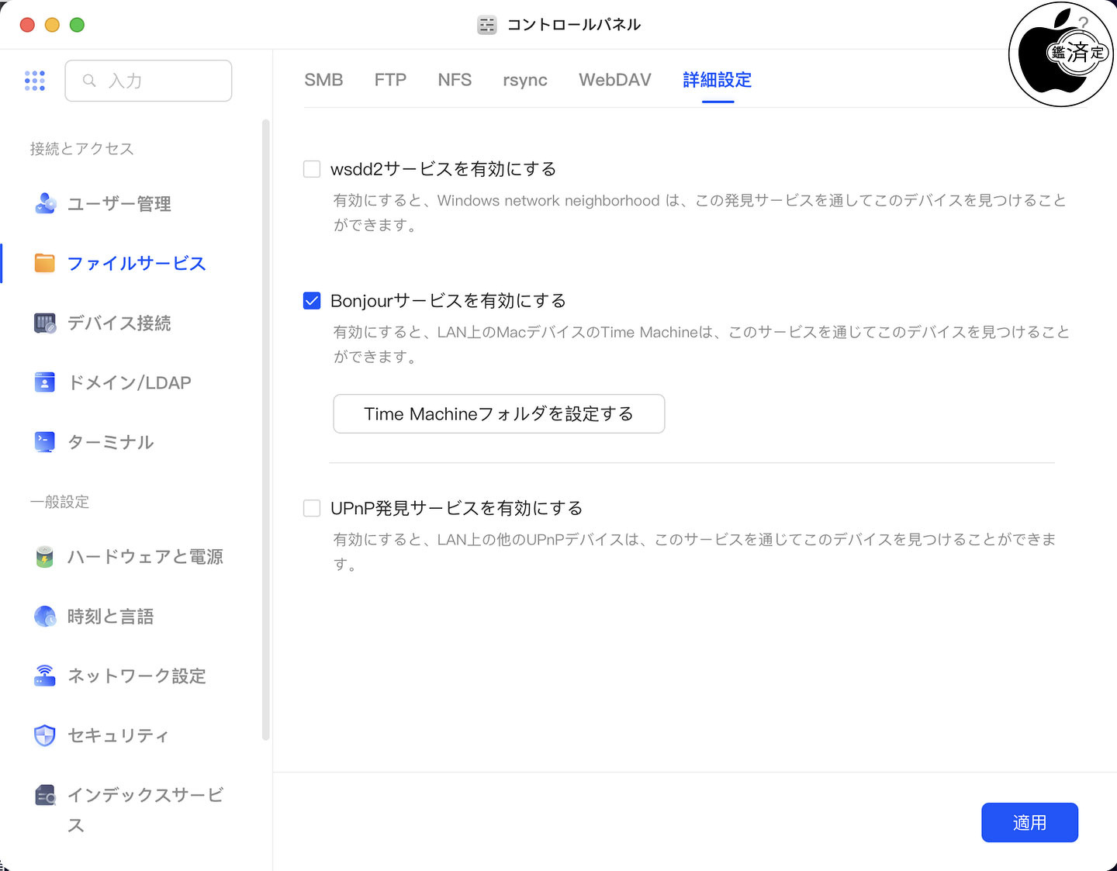
Task: Click the ユーザー管理 user icon
Action: coord(45,203)
